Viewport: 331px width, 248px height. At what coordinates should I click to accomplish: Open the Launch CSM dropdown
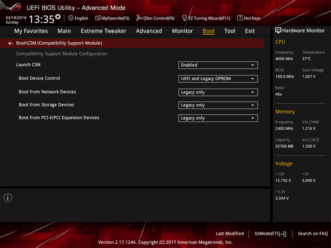point(218,65)
